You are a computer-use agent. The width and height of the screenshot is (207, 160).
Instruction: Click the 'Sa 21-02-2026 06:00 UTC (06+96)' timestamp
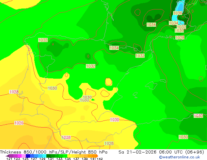click(x=161, y=152)
